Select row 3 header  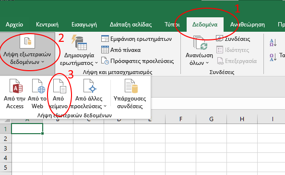[x=5, y=148]
